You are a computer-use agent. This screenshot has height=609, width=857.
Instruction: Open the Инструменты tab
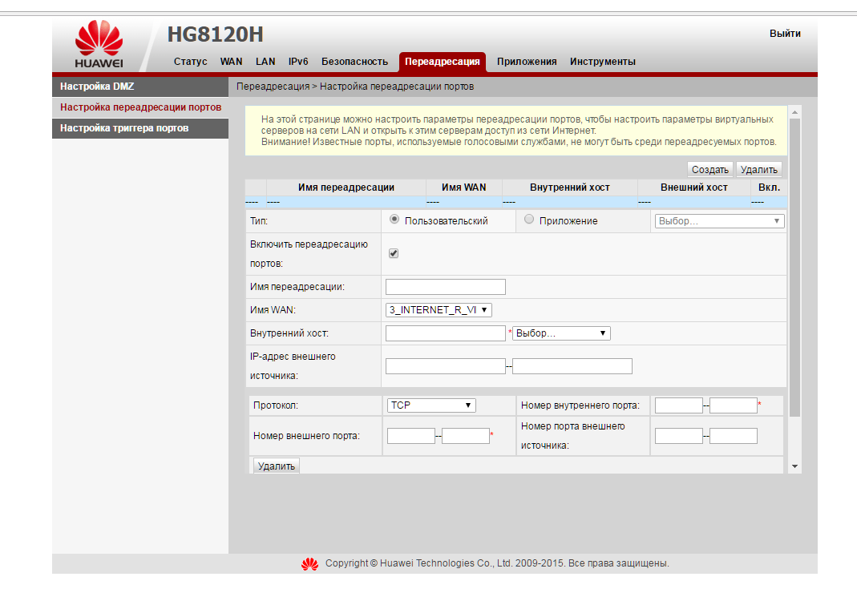pyautogui.click(x=603, y=62)
